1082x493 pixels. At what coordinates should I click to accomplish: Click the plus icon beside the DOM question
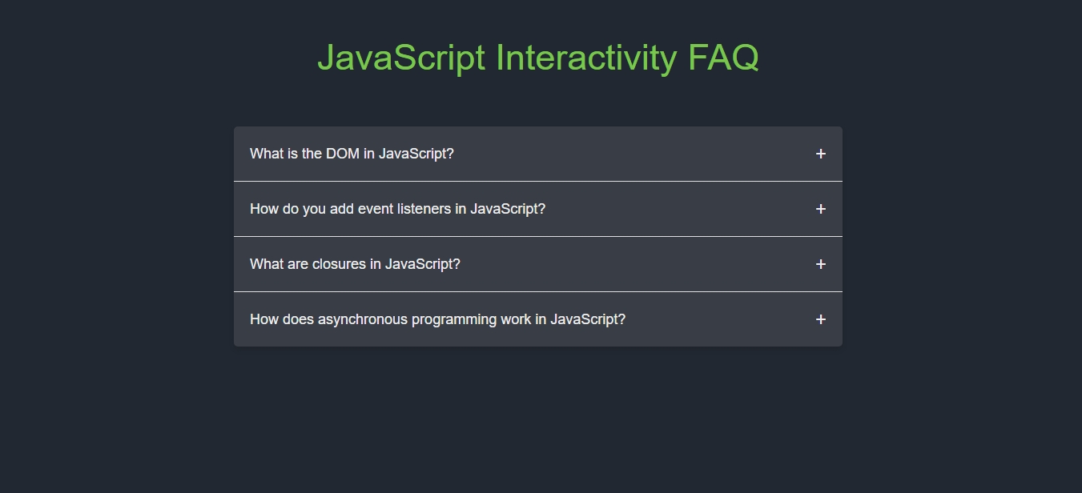pyautogui.click(x=820, y=154)
